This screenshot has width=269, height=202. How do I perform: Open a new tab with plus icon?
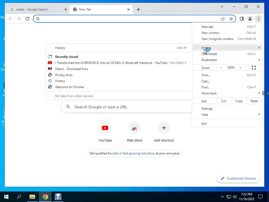click(x=138, y=9)
